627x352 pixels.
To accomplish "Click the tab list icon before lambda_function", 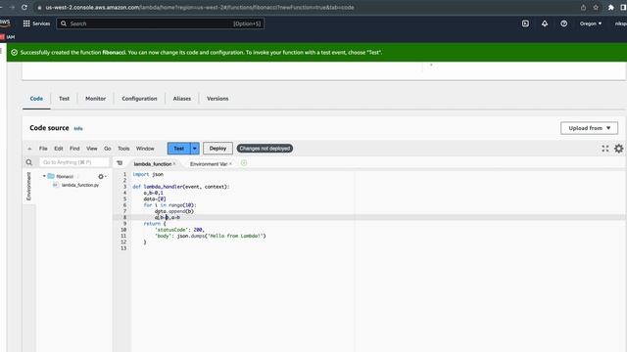I will (120, 163).
